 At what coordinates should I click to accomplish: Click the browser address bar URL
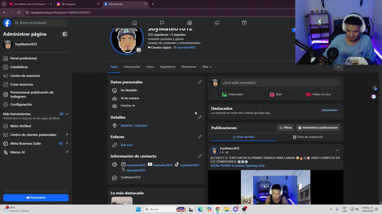click(x=61, y=12)
